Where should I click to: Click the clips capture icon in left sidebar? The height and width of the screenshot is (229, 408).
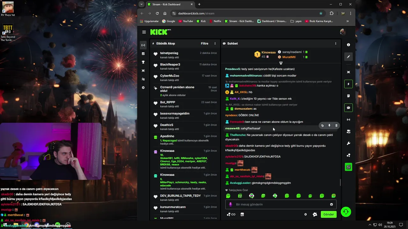[x=143, y=71]
